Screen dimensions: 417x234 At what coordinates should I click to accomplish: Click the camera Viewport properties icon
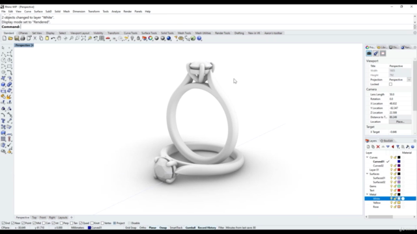[x=369, y=53]
